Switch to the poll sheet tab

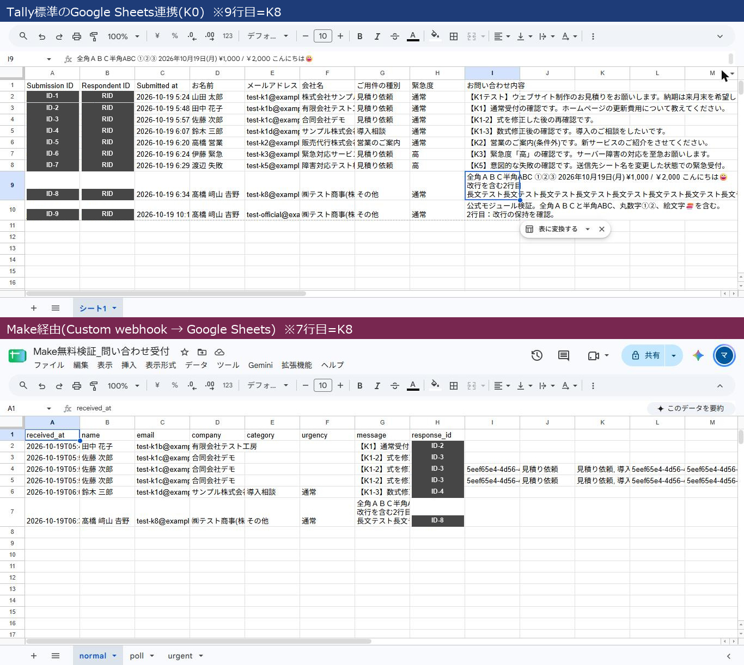coord(137,656)
